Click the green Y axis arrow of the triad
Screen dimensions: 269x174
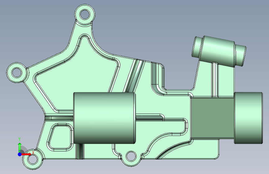[20, 148]
